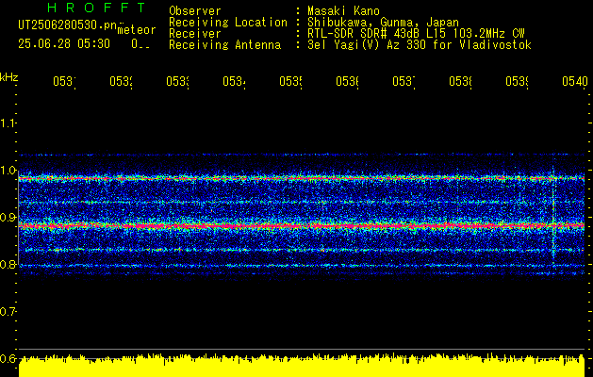Click the Receiver label
This screenshot has height=377, width=593.
coord(195,34)
